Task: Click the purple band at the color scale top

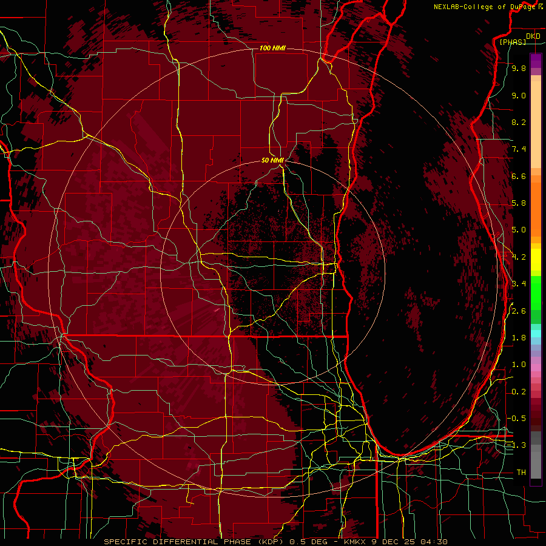Action: 536,61
